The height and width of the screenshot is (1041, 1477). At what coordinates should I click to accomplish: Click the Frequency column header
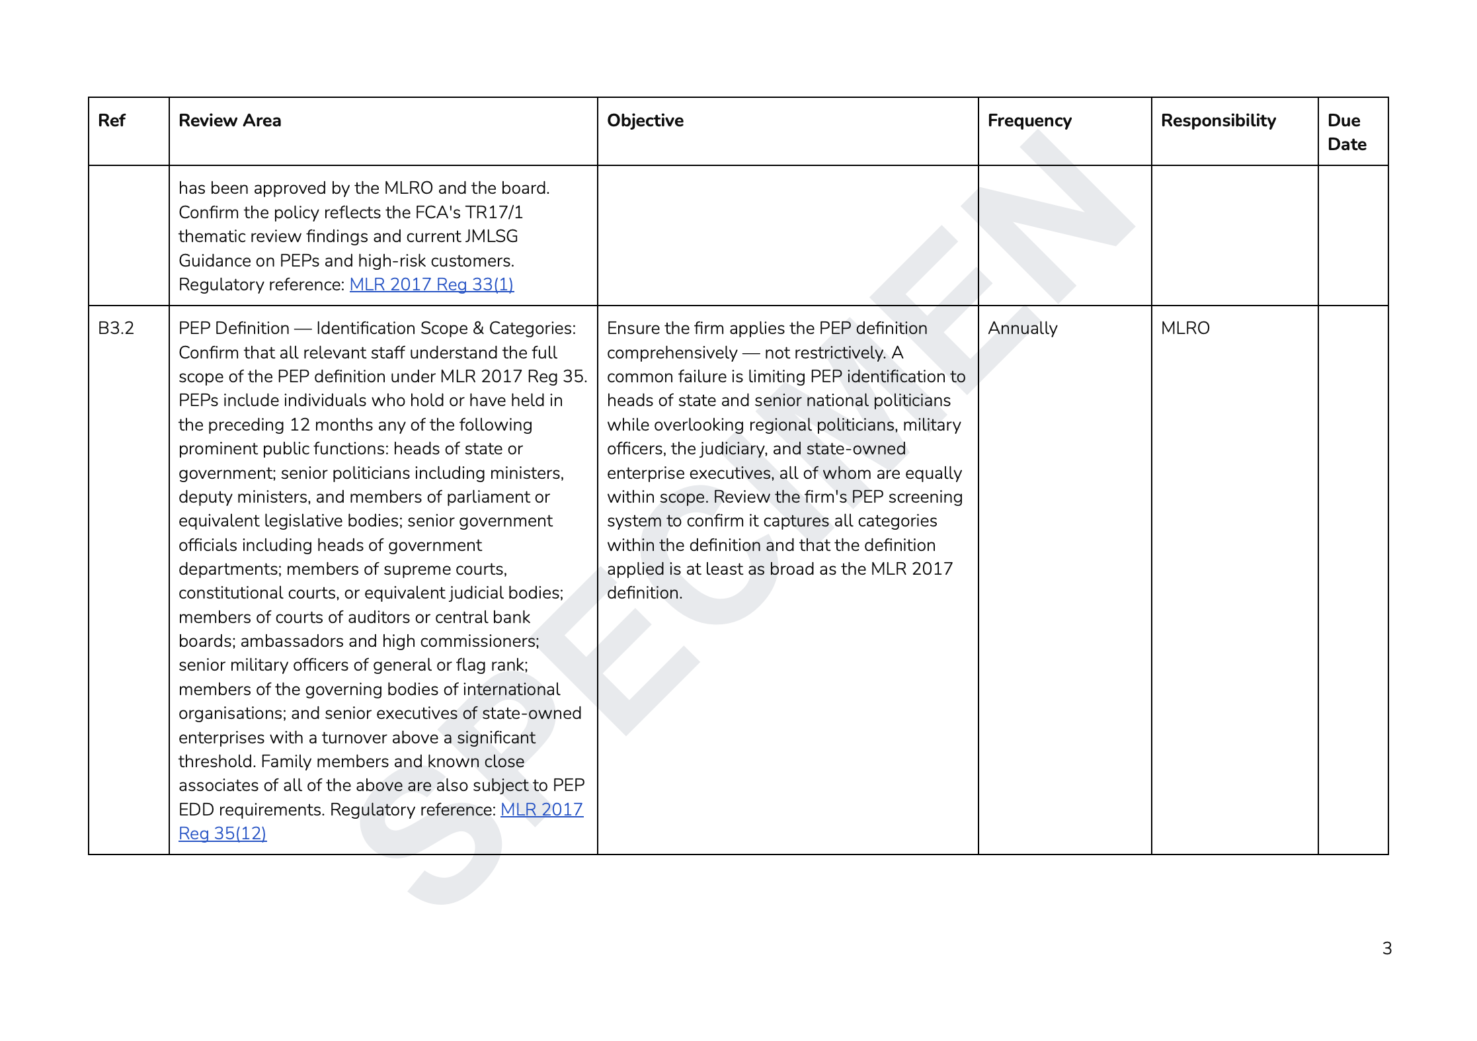tap(1029, 120)
